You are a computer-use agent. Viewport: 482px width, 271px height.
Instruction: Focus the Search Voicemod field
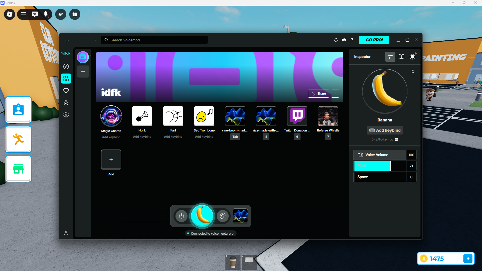click(x=154, y=40)
